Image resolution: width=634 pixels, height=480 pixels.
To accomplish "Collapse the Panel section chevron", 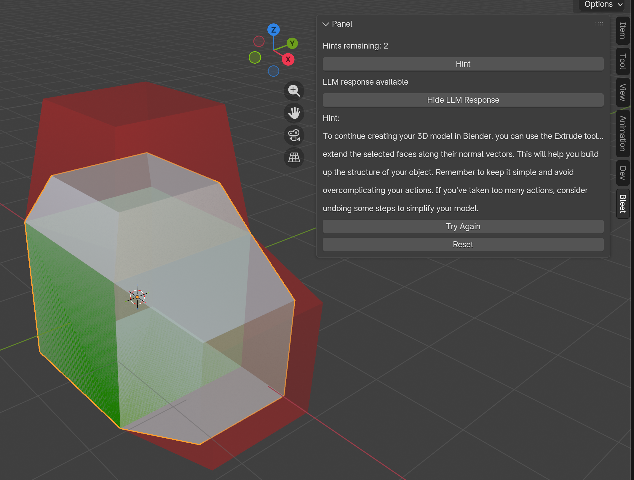I will coord(326,24).
